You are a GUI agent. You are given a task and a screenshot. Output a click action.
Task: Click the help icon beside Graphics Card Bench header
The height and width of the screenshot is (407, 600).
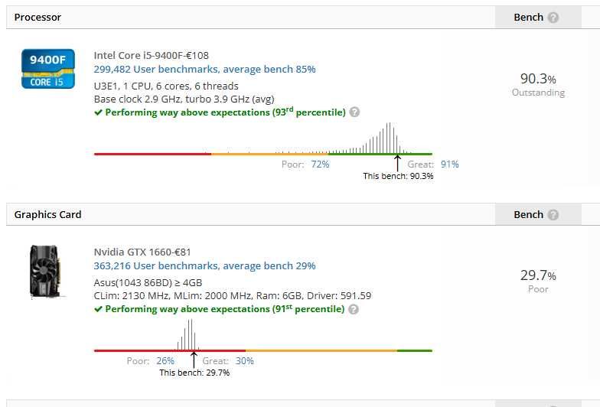pyautogui.click(x=553, y=215)
